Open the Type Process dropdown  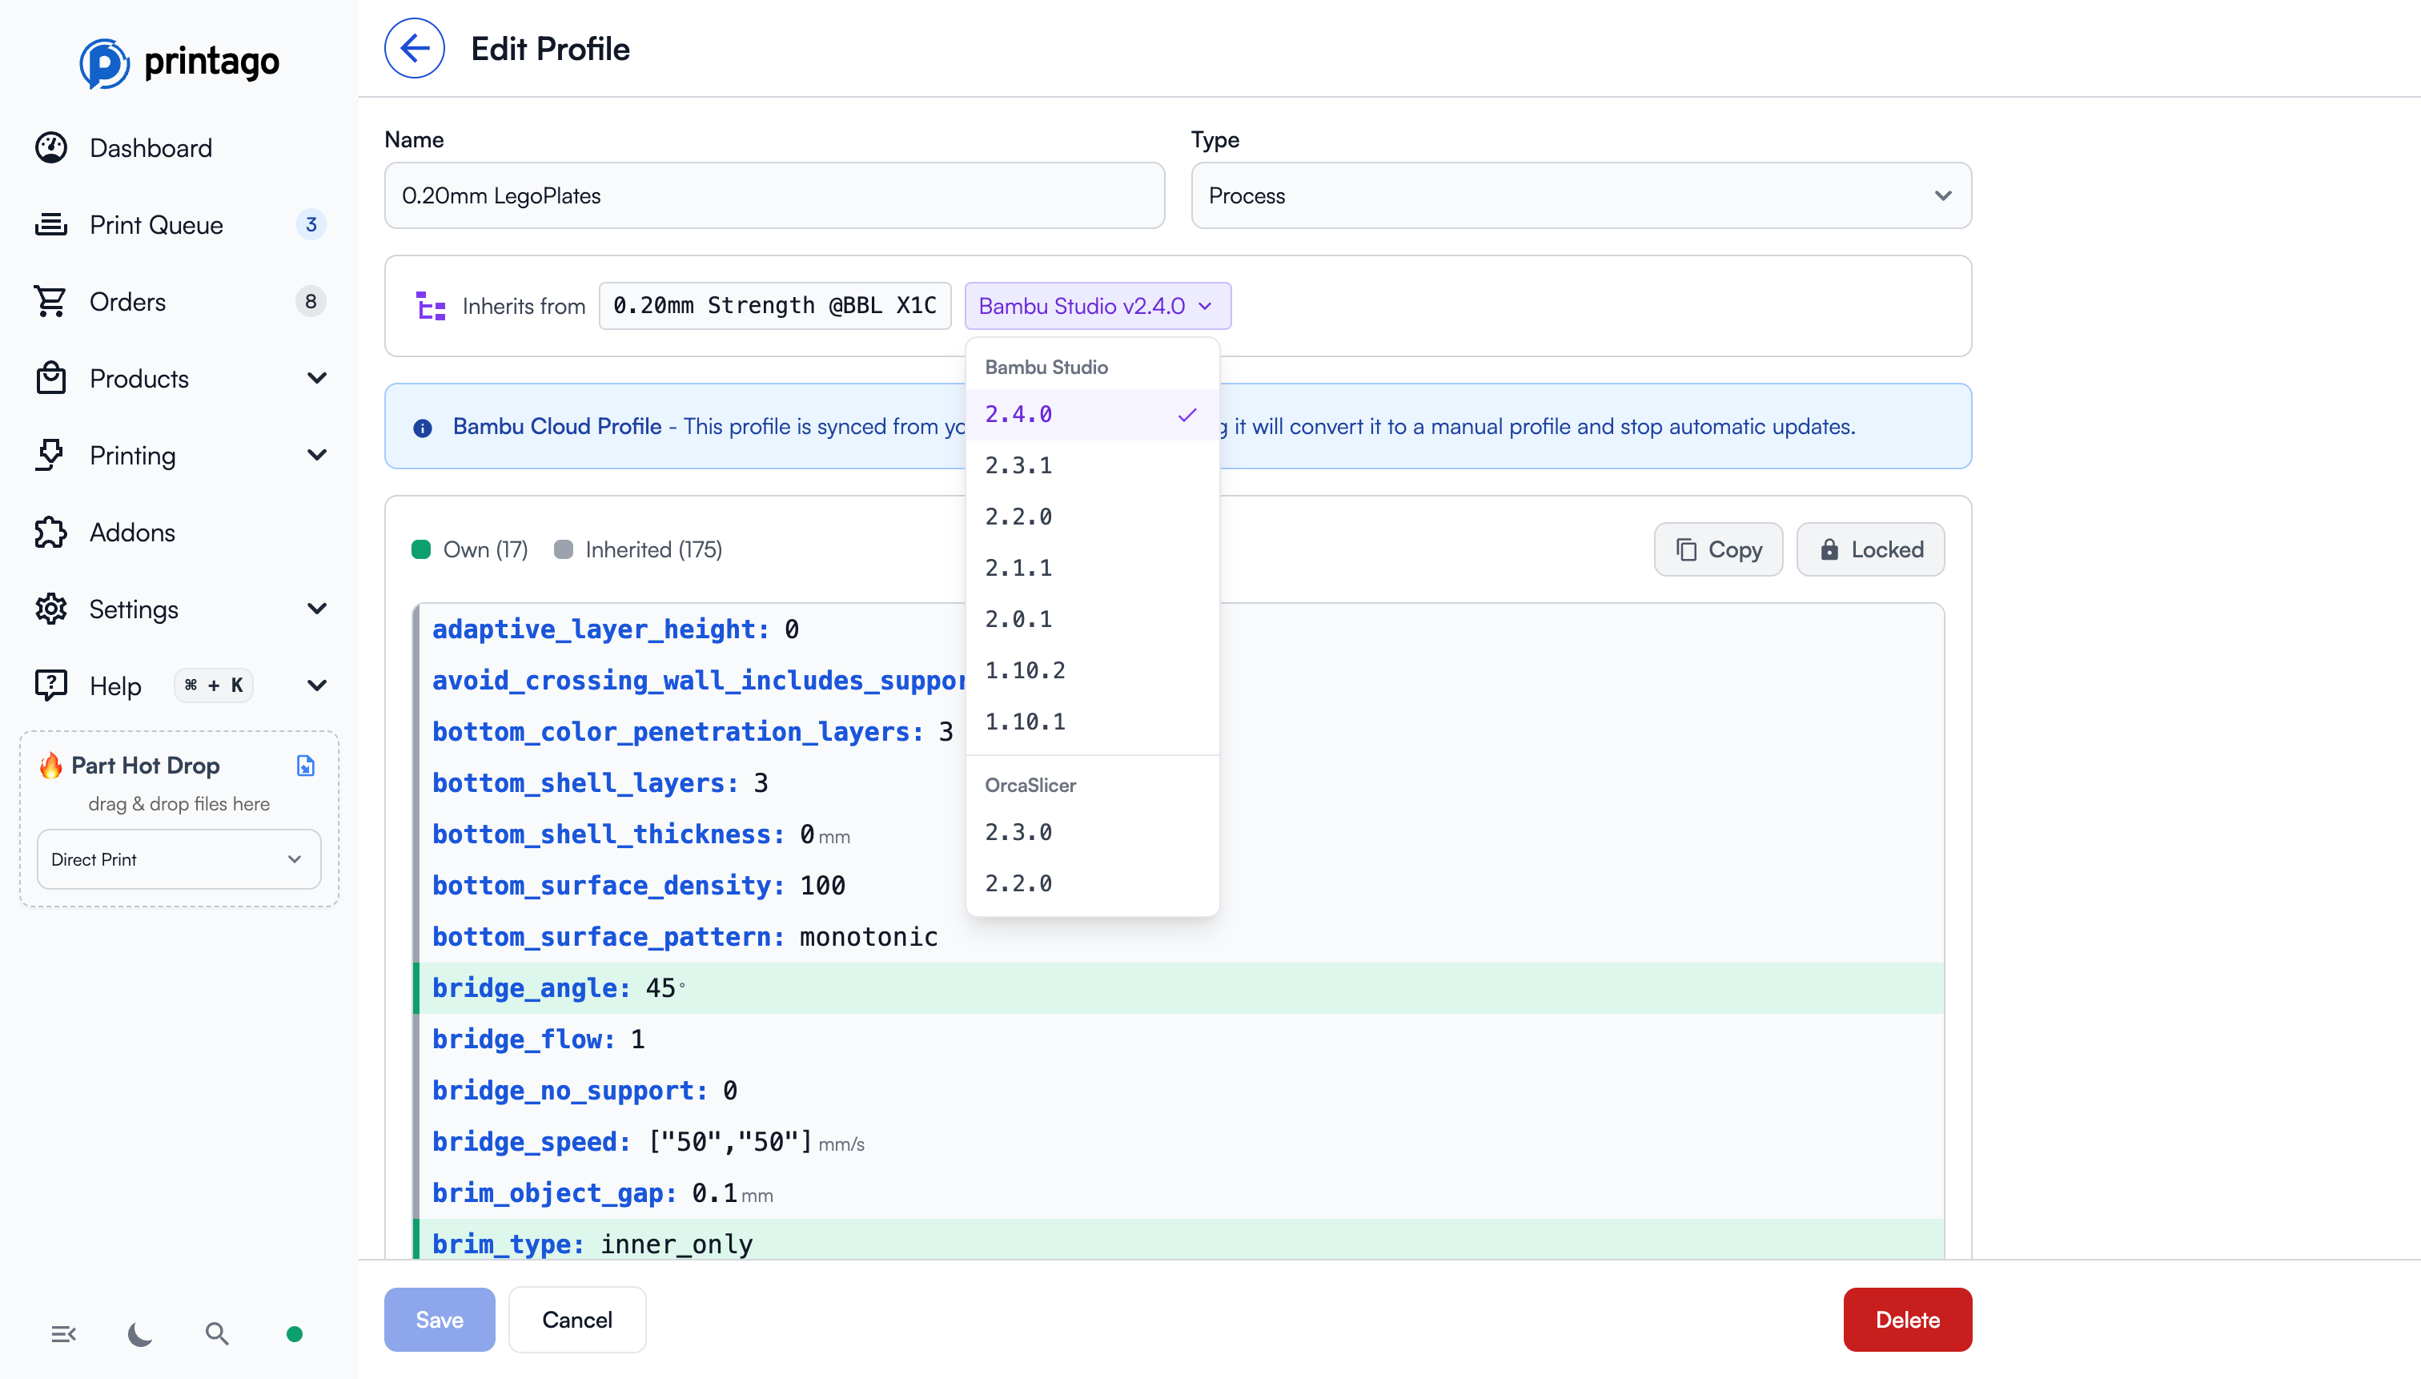(x=1580, y=195)
